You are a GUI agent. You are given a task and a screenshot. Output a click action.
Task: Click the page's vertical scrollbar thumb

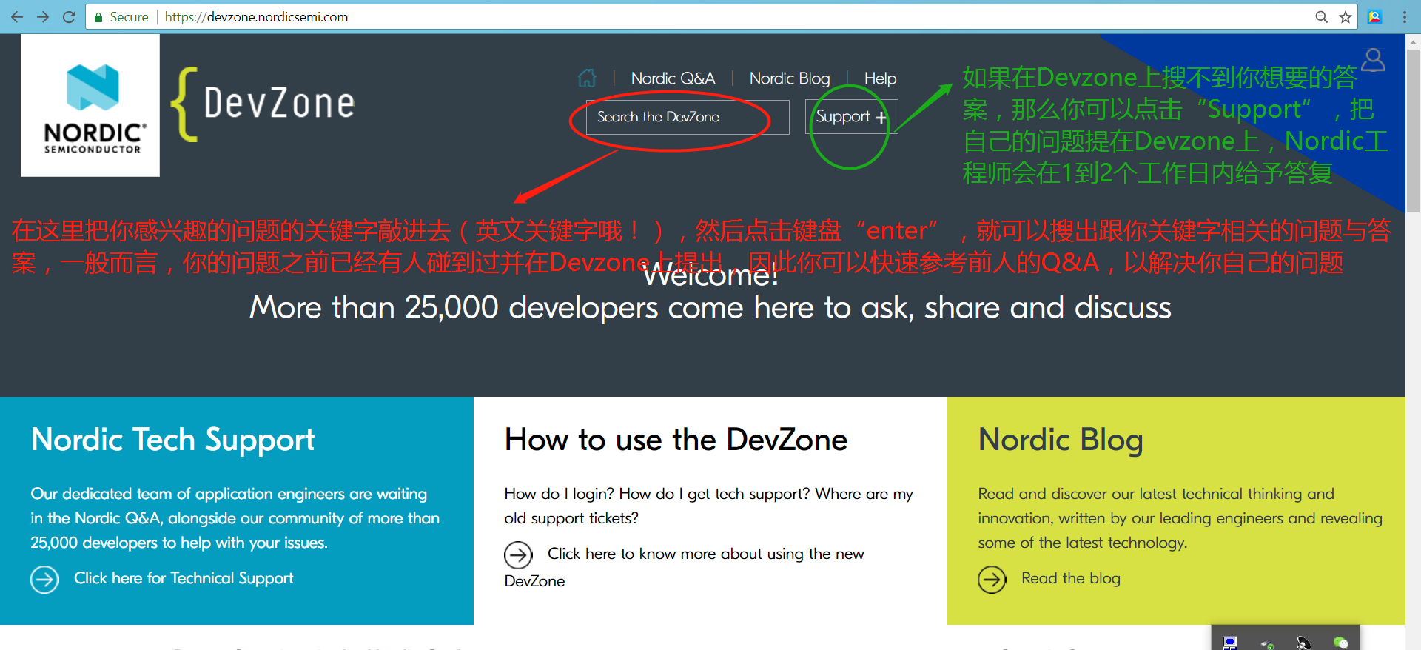click(1413, 130)
